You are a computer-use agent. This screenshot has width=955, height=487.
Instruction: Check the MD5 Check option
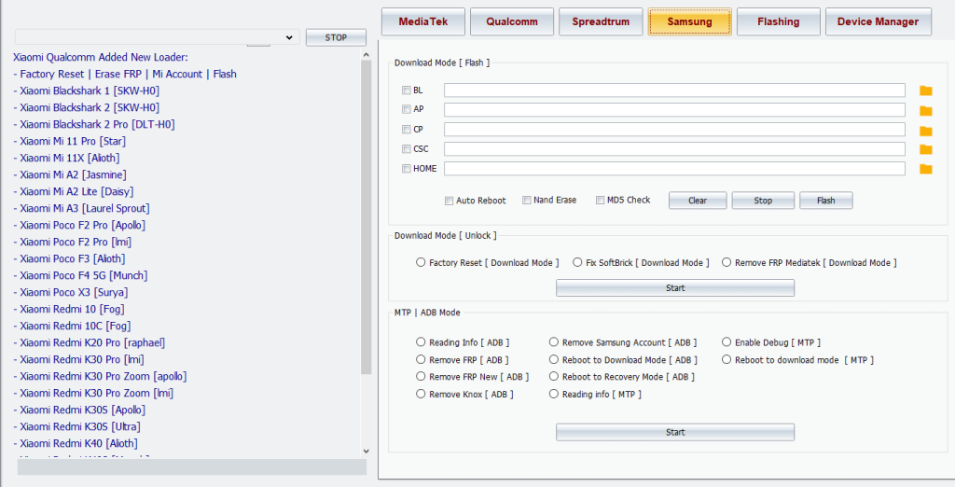[x=600, y=201]
